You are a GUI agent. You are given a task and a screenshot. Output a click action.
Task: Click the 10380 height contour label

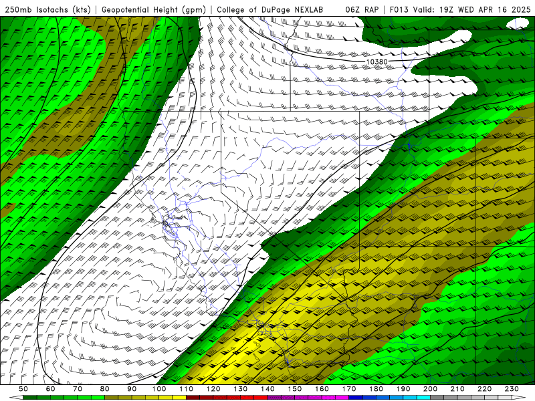(377, 61)
